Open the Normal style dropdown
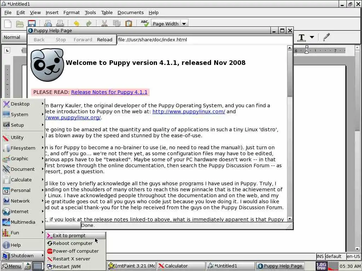The image size is (362, 271). pyautogui.click(x=14, y=37)
